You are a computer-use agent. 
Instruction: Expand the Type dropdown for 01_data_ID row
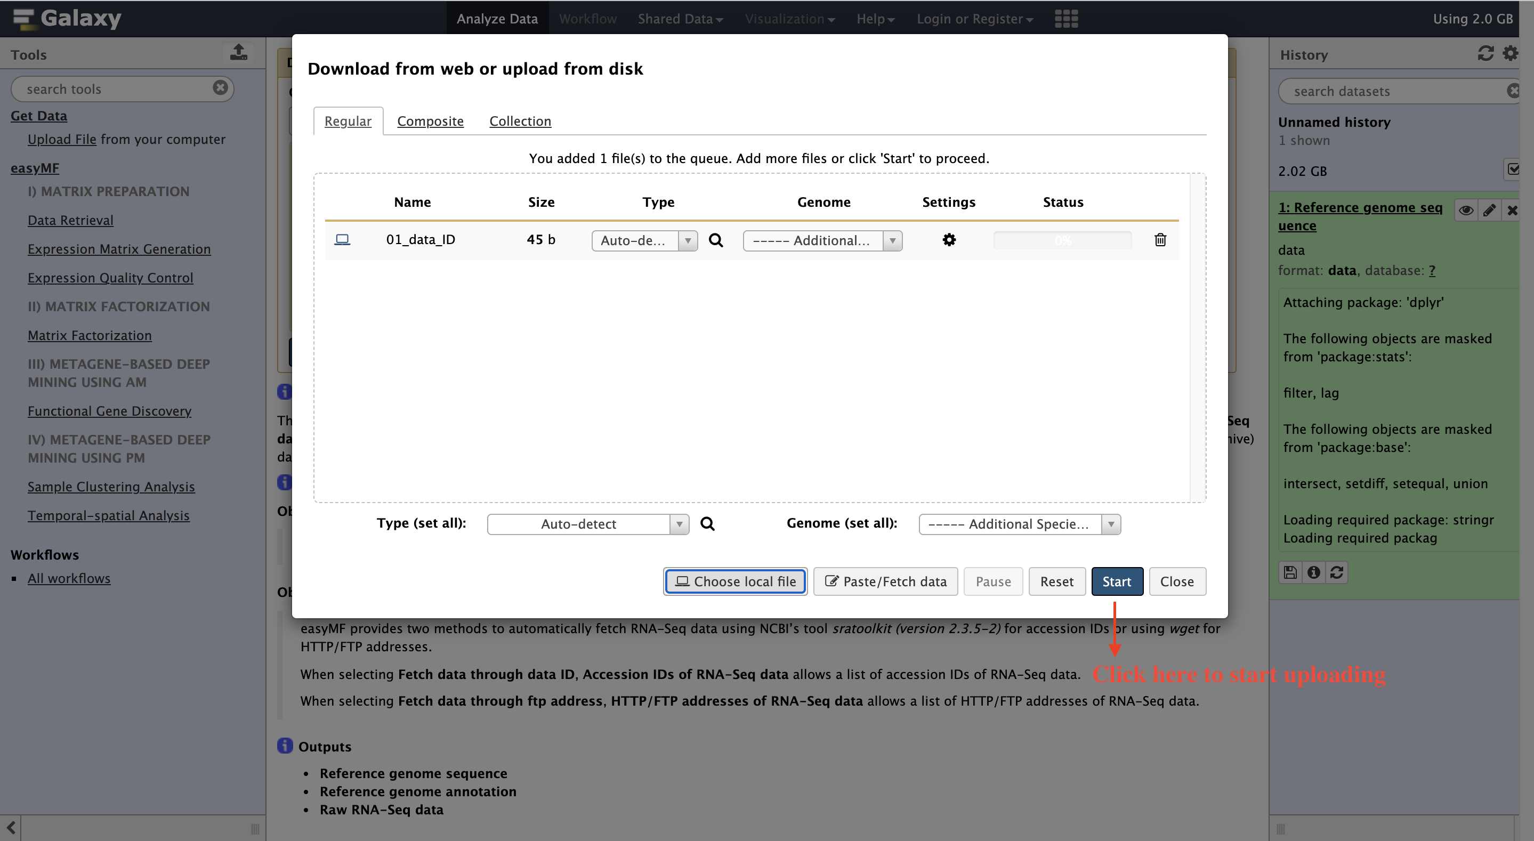coord(644,240)
